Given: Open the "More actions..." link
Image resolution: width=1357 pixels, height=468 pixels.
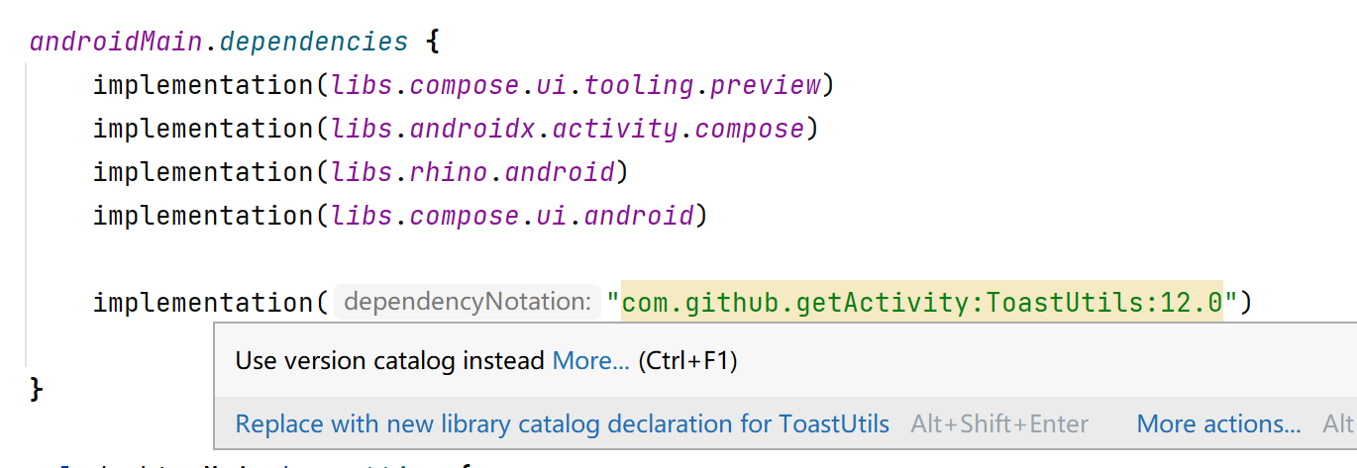Looking at the screenshot, I should 1218,424.
